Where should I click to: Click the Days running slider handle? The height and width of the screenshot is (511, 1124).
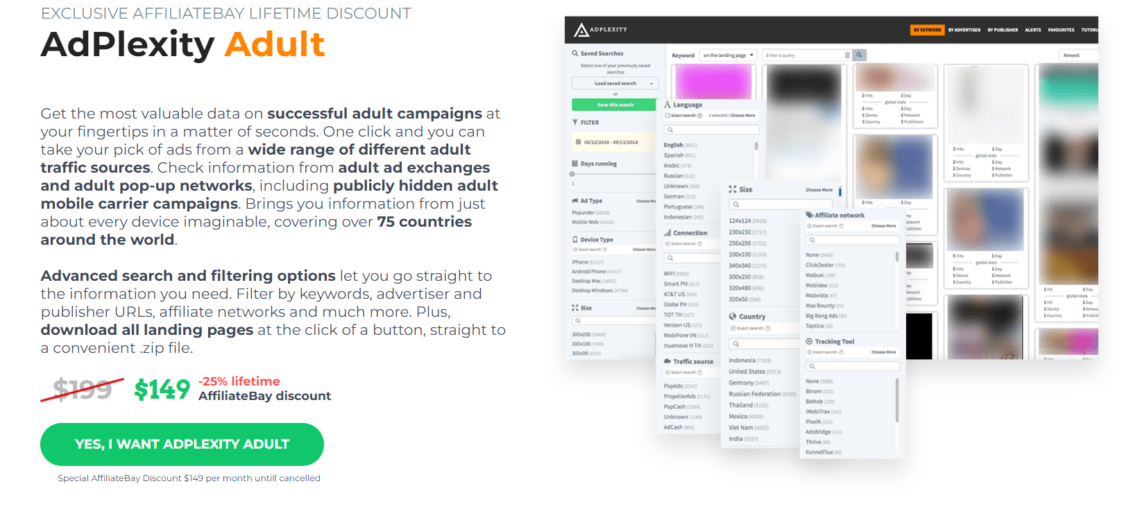click(572, 174)
